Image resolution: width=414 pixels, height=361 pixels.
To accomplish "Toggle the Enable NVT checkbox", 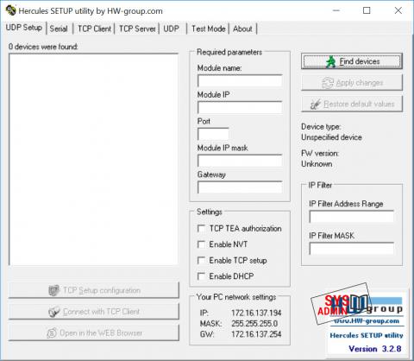I will click(201, 244).
